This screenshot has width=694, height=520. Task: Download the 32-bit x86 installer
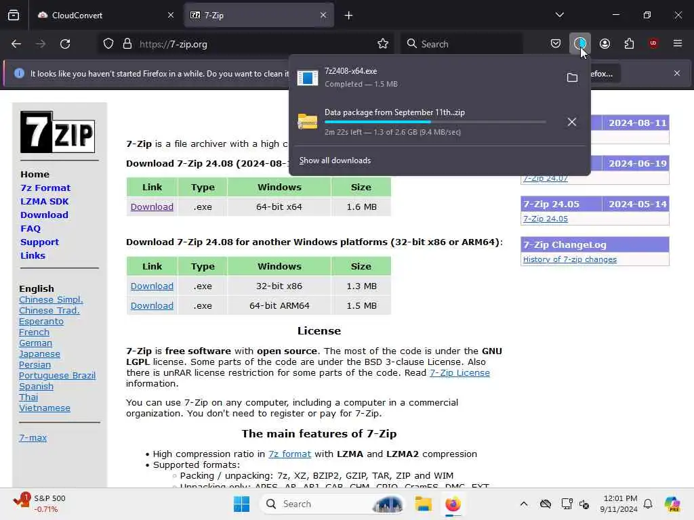[x=152, y=286]
